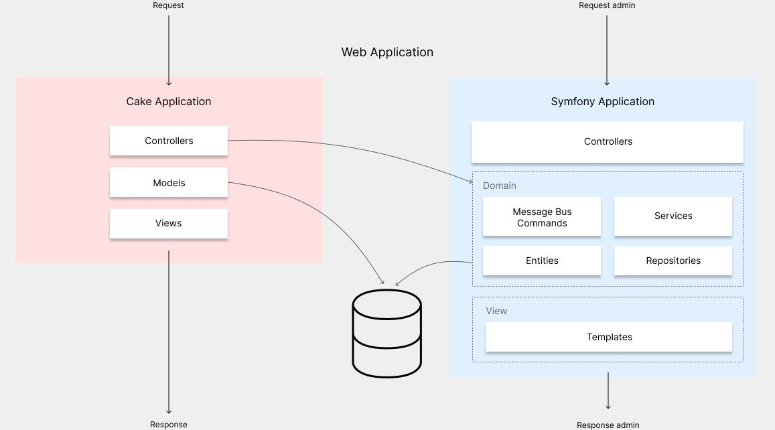Select the Entities box
This screenshot has width=775, height=430.
(542, 261)
